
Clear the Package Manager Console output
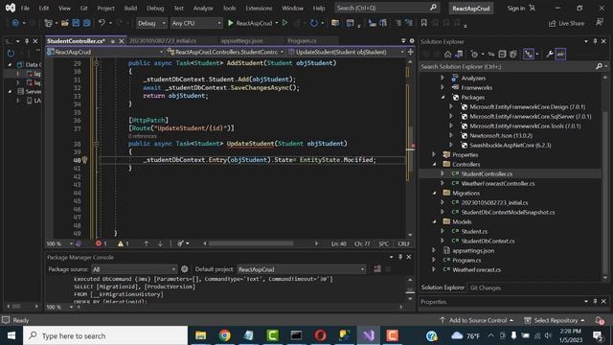click(x=377, y=269)
